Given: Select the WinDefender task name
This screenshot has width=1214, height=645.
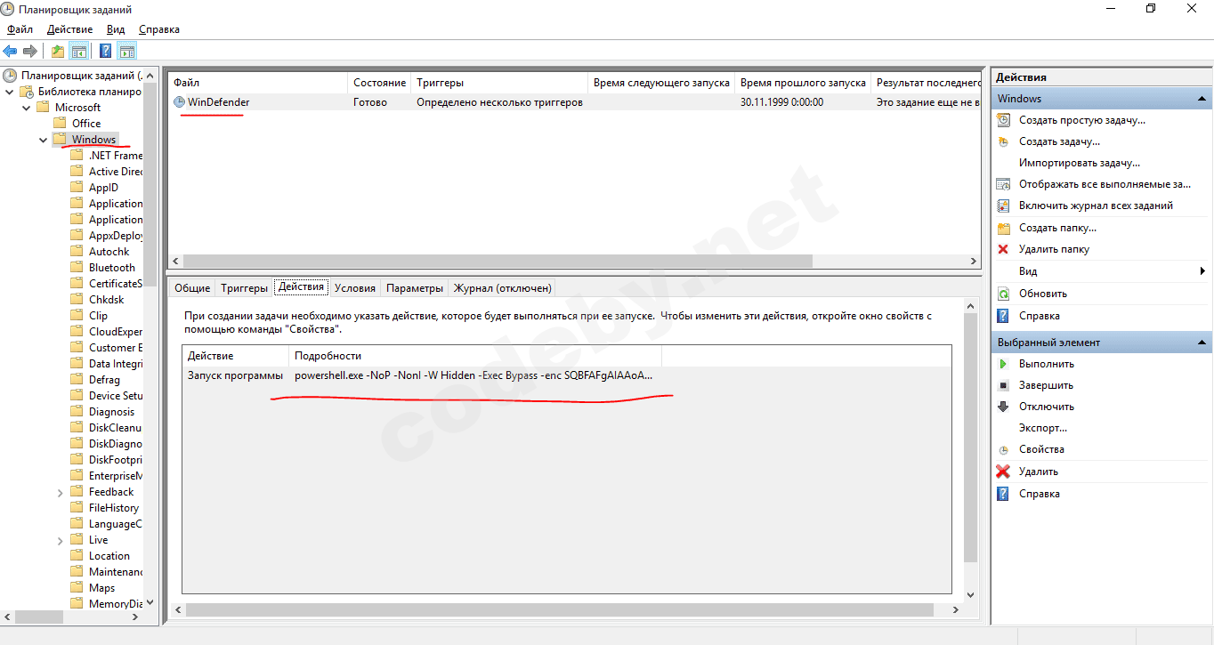Looking at the screenshot, I should (218, 102).
